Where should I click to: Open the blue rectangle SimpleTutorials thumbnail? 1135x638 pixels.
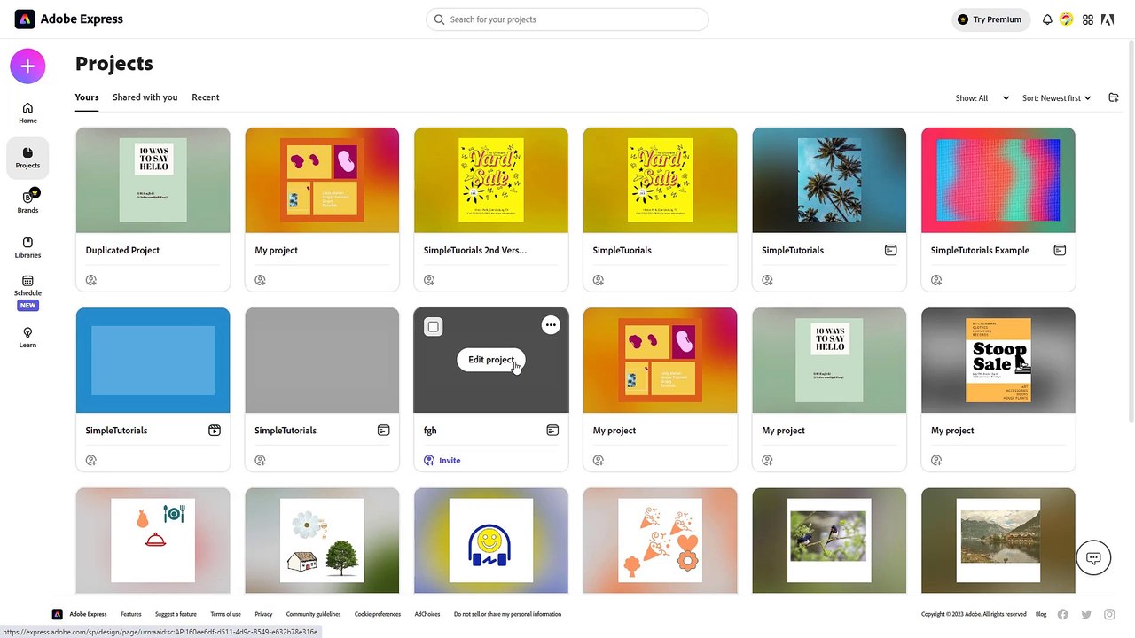[x=153, y=361]
